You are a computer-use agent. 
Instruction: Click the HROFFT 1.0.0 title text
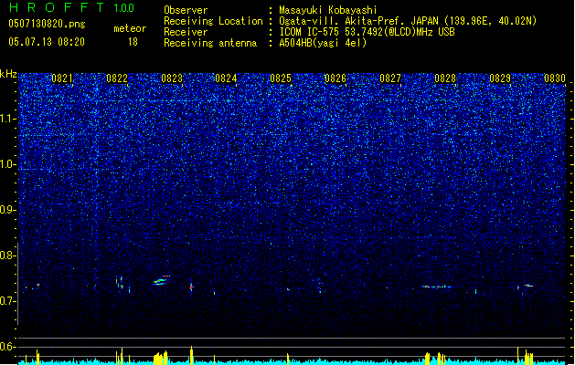pyautogui.click(x=71, y=7)
